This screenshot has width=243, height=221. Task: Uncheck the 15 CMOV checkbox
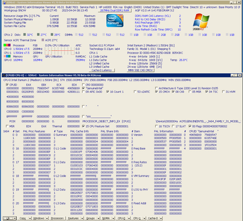pyautogui.click(x=156, y=92)
